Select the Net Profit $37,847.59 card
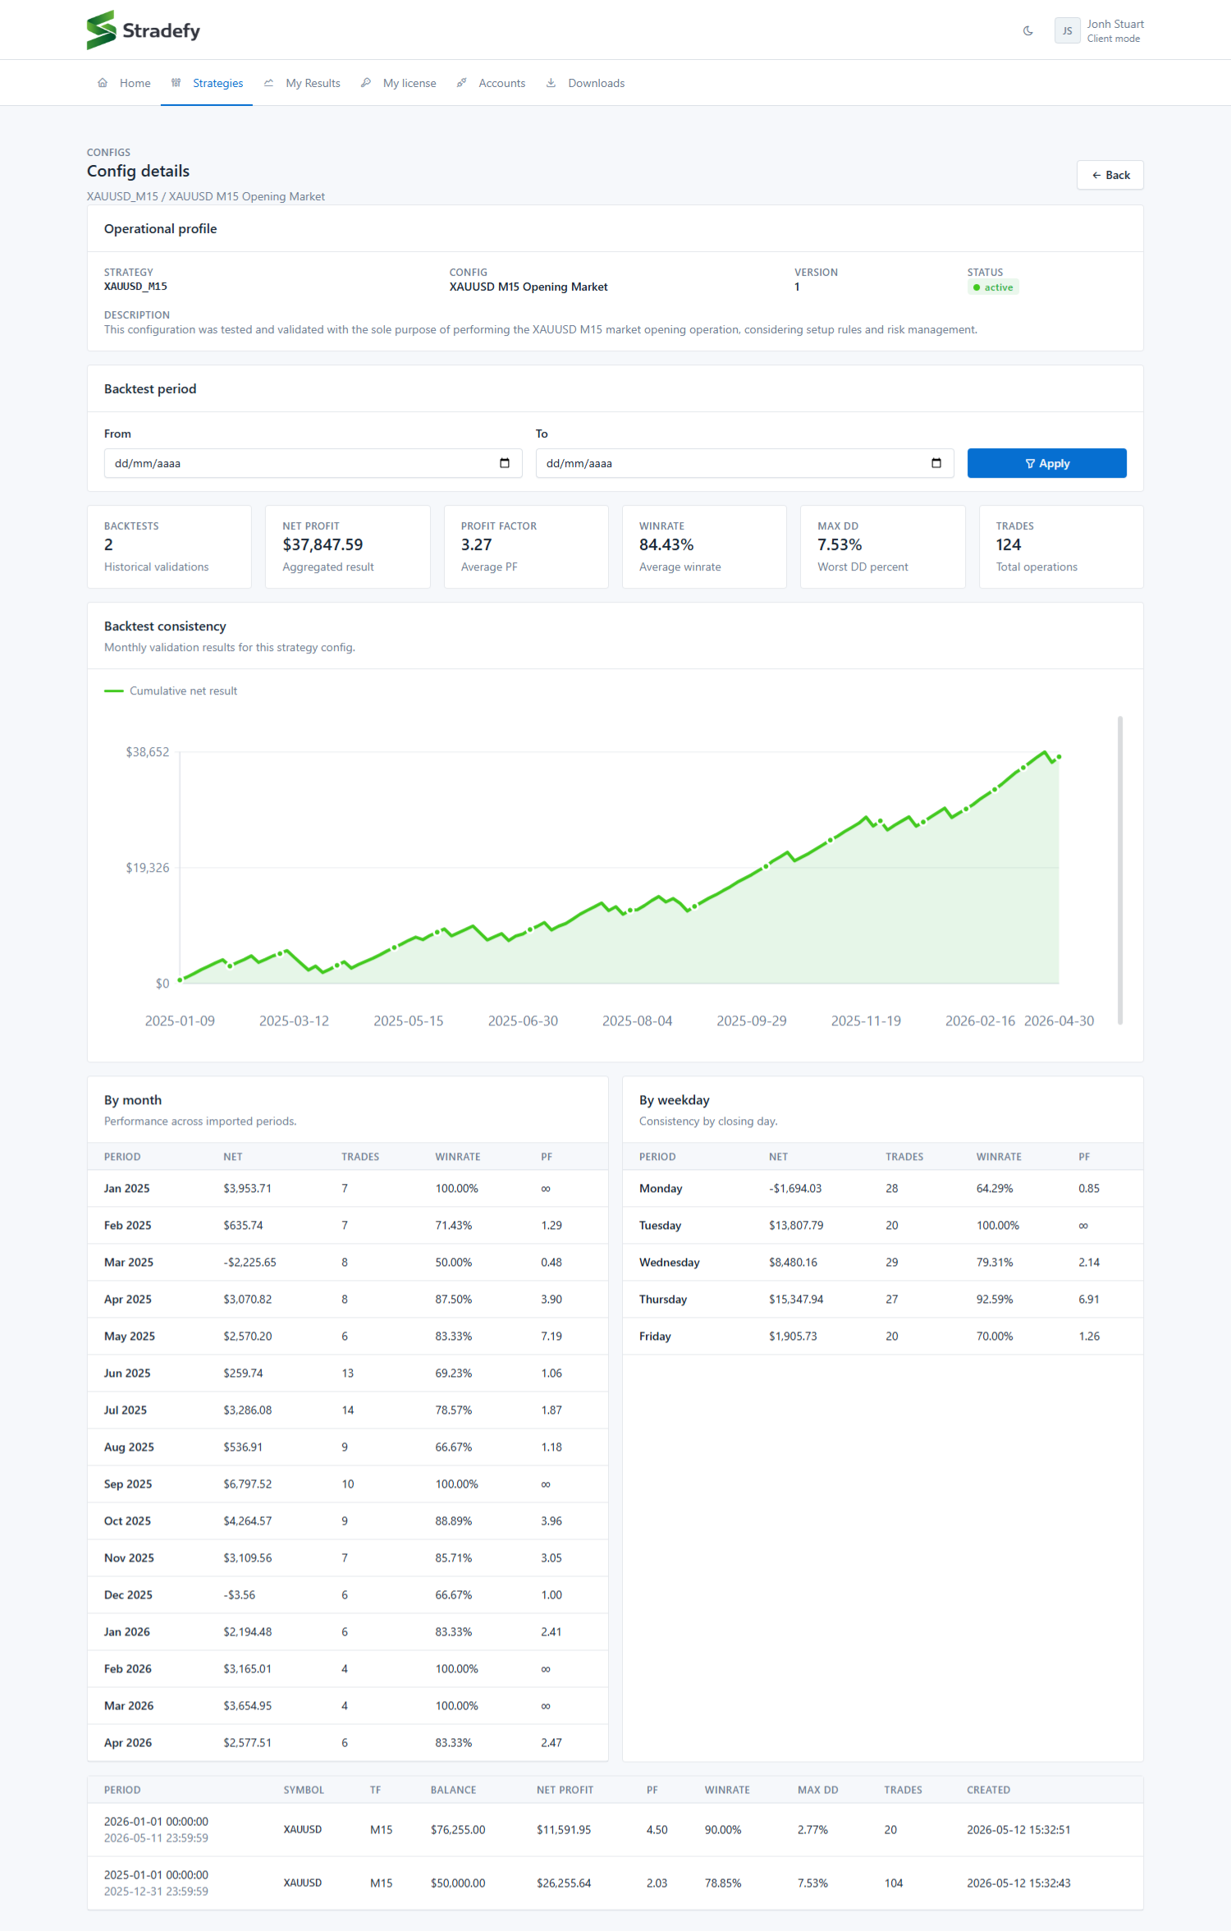Viewport: 1231px width, 1931px height. pyautogui.click(x=348, y=547)
